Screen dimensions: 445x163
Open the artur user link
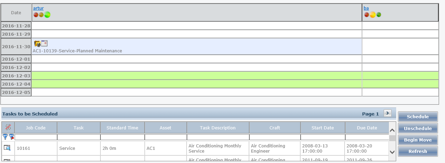[38, 8]
